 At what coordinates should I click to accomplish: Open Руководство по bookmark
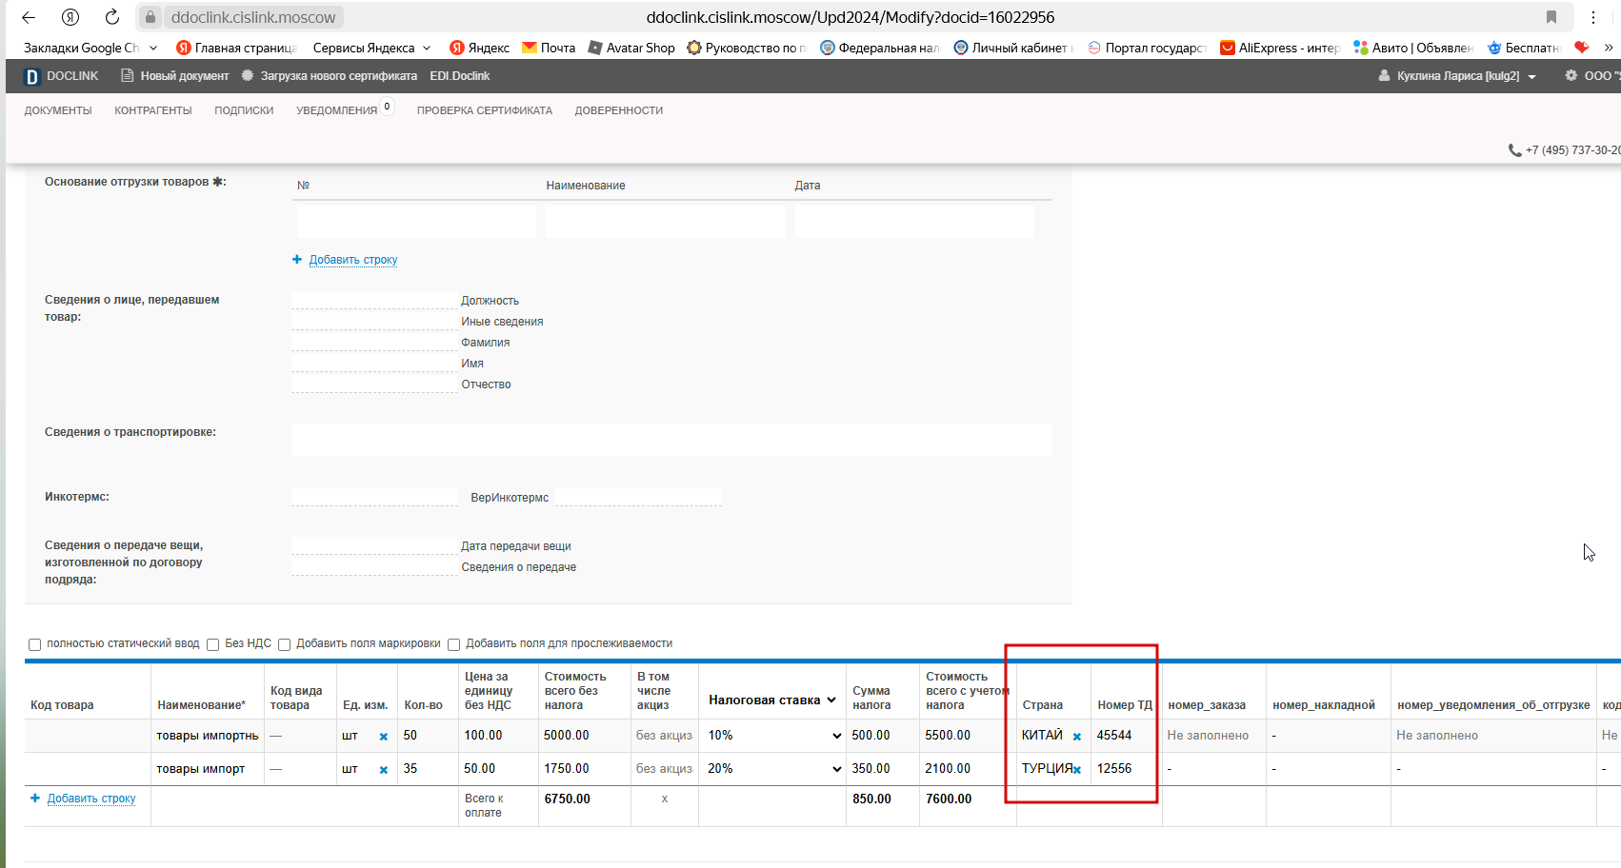tap(747, 48)
